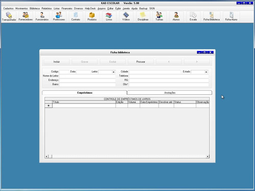Image resolution: width=255 pixels, height=191 pixels.
Task: Open the Cadastros menu
Action: coord(8,8)
